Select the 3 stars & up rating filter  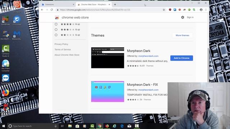56,29
